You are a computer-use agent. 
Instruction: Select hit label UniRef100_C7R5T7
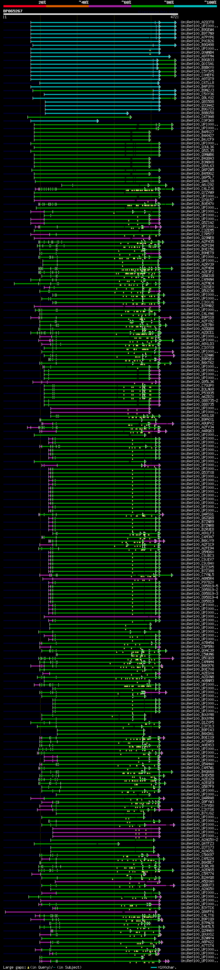click(197, 234)
